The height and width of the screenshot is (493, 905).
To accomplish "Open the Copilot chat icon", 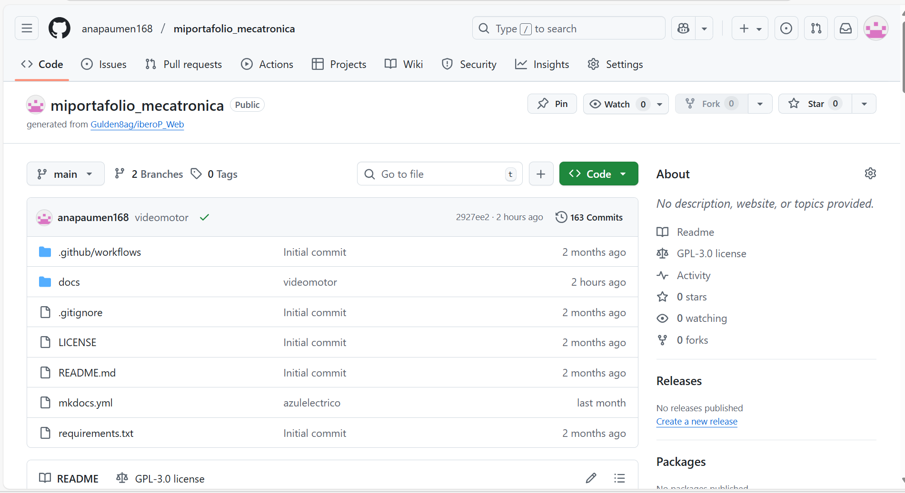I will [x=683, y=29].
